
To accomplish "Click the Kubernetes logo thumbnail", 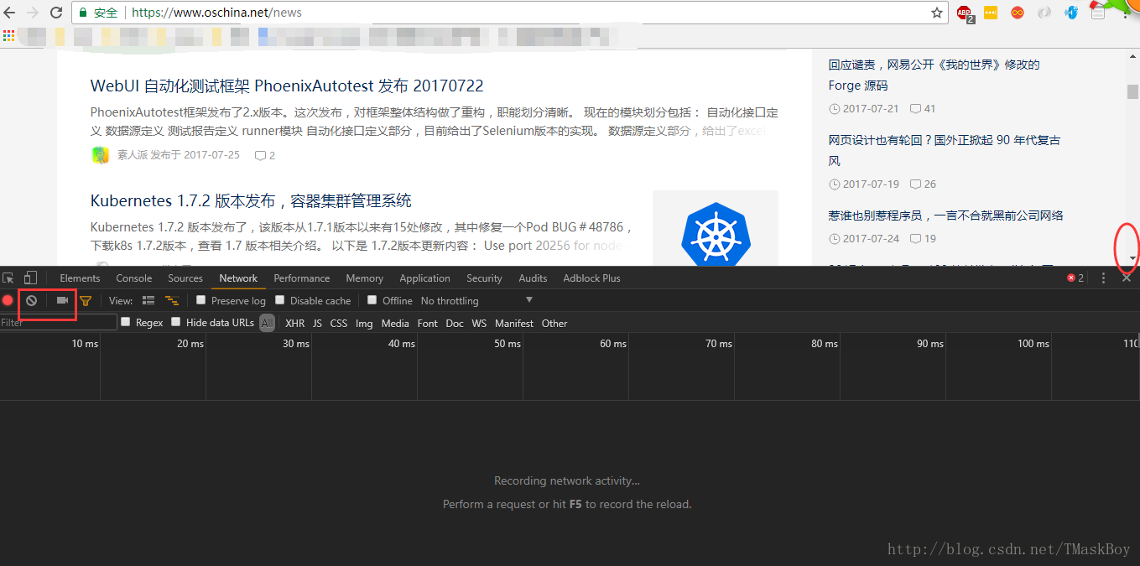I will point(716,228).
